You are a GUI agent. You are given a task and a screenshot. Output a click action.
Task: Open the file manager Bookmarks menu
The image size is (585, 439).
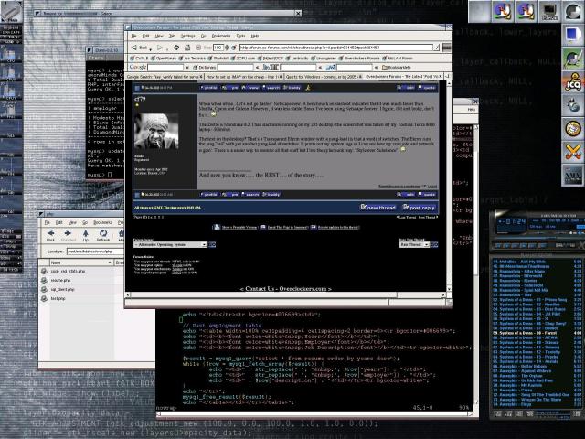click(102, 222)
